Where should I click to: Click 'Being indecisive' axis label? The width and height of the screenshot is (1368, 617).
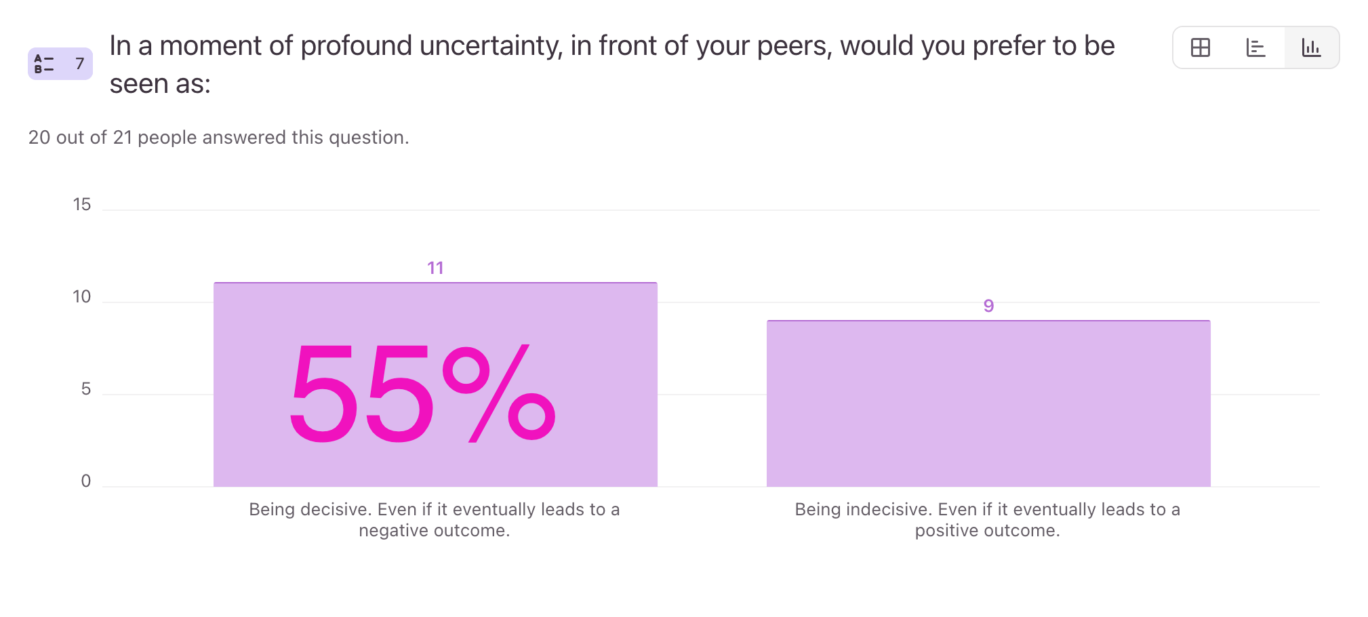(988, 519)
